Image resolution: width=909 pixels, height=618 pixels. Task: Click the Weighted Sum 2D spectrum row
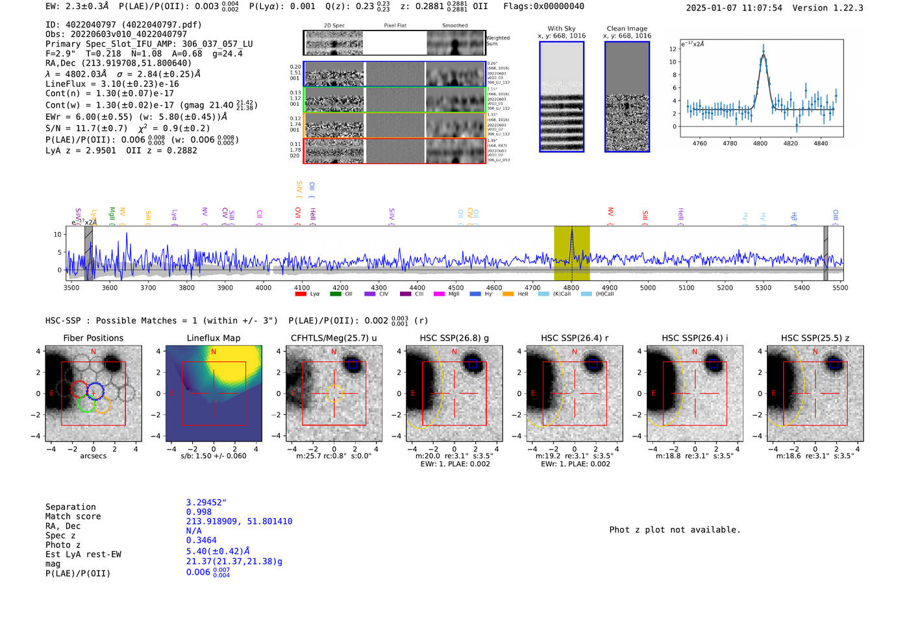pos(394,43)
